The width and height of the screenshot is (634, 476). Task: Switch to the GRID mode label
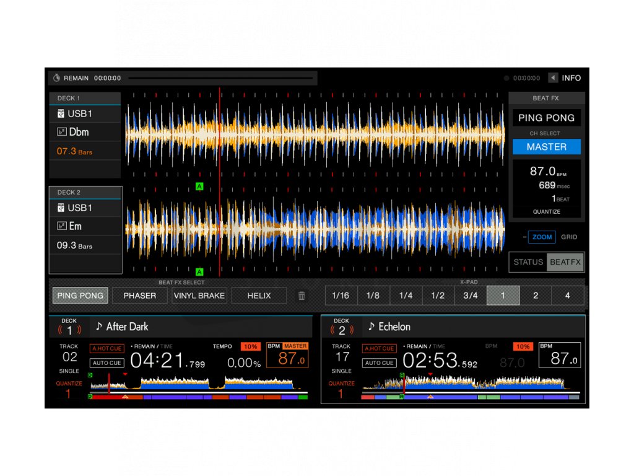[569, 237]
